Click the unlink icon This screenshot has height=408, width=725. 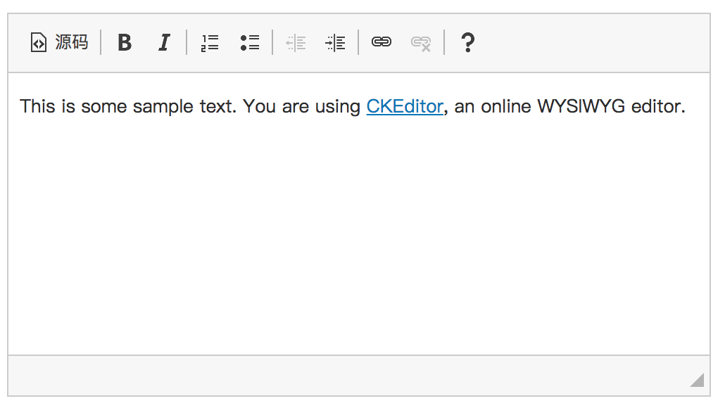coord(421,43)
